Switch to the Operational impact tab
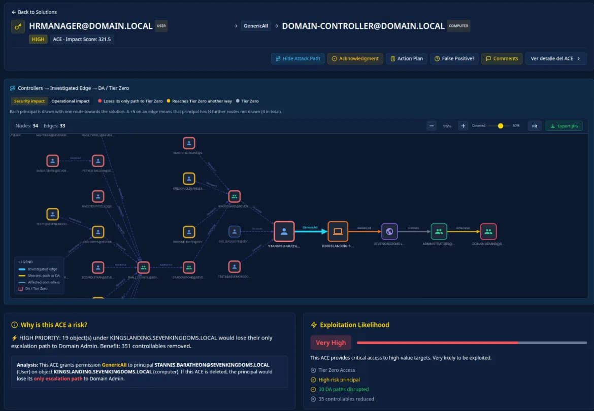Image resolution: width=594 pixels, height=411 pixels. click(x=71, y=101)
